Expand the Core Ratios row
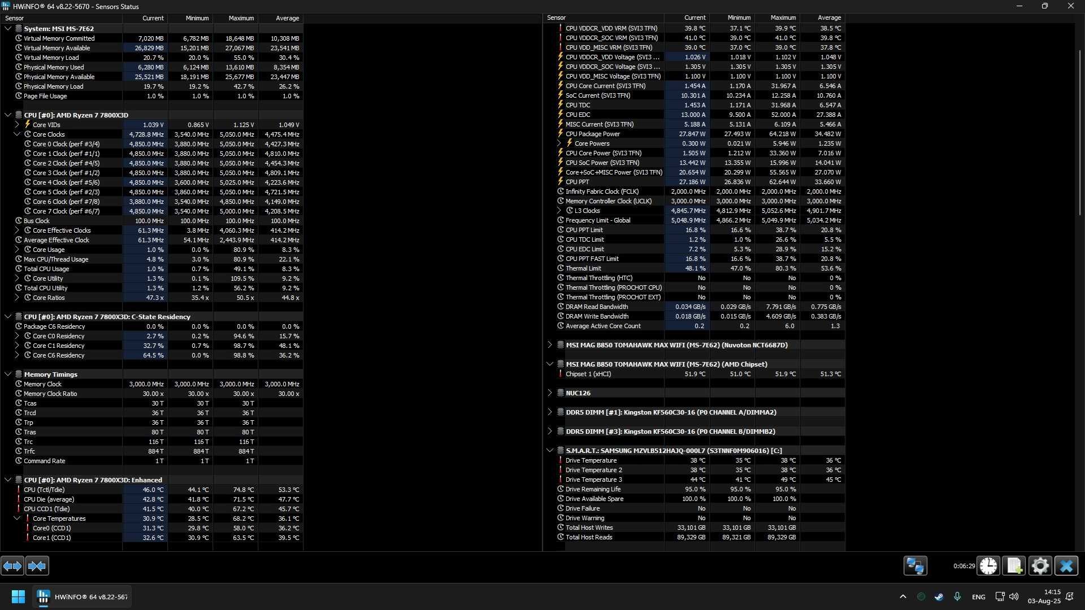Image resolution: width=1085 pixels, height=610 pixels. (17, 297)
